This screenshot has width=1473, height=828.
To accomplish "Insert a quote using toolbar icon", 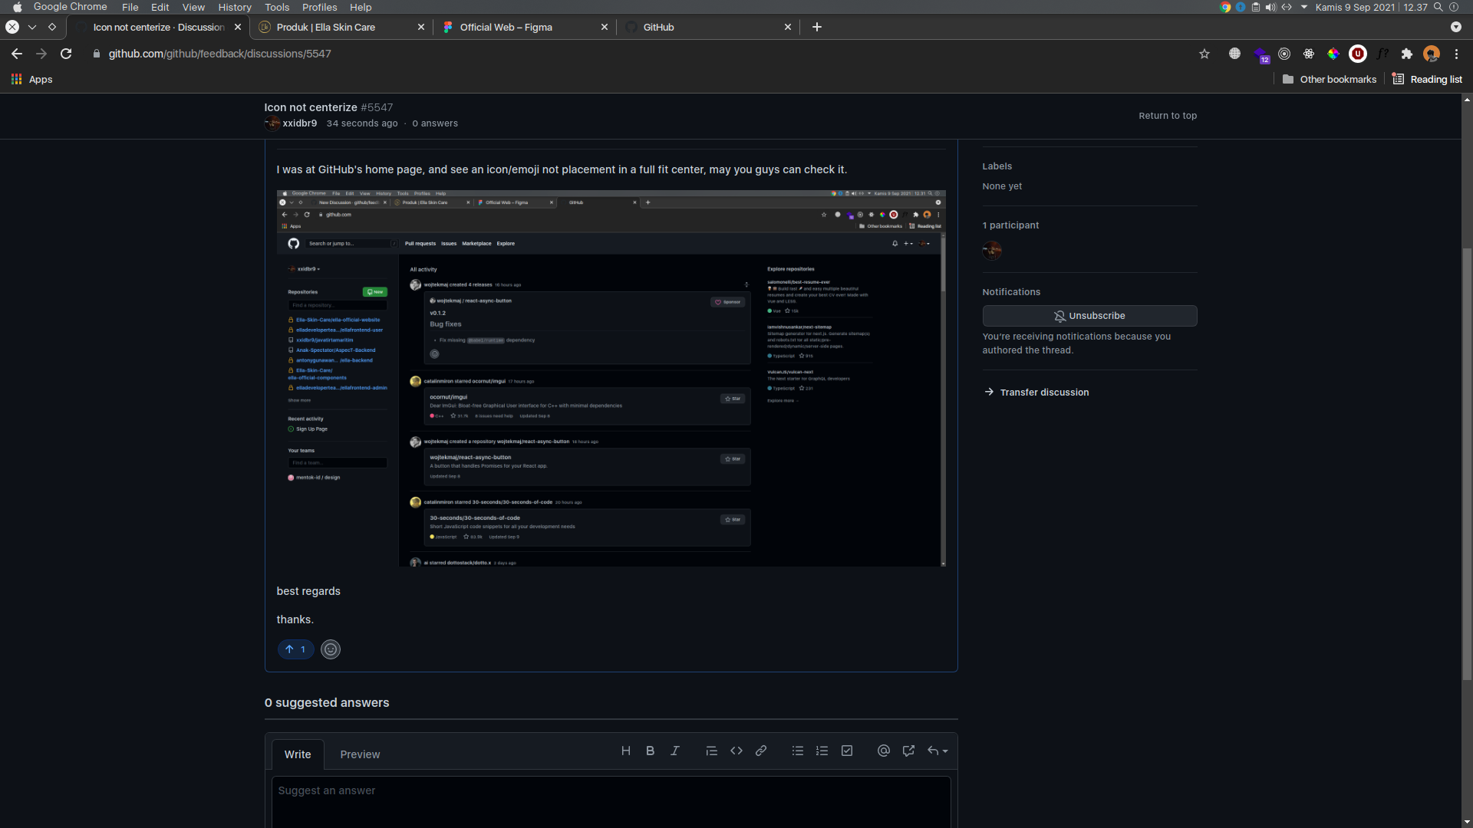I will click(x=711, y=751).
